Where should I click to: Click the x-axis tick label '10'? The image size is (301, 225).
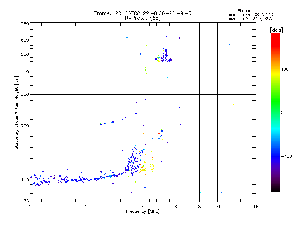click(217, 207)
